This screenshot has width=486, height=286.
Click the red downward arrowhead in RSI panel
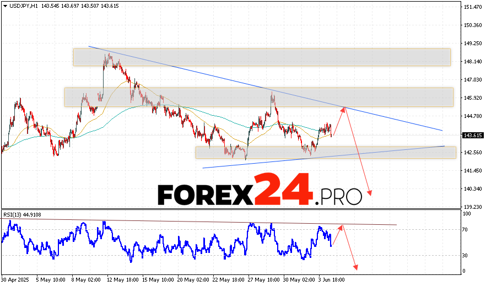pyautogui.click(x=356, y=267)
